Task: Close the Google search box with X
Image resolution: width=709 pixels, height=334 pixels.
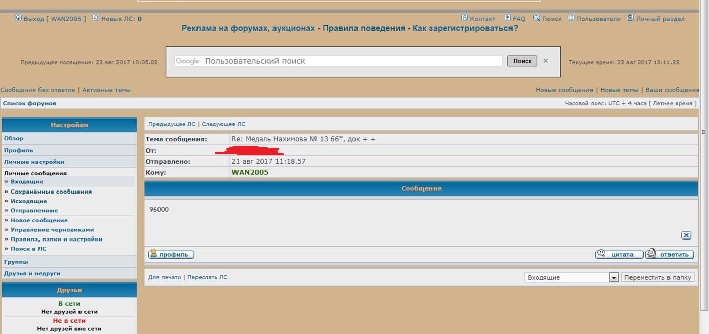Action: tap(545, 61)
